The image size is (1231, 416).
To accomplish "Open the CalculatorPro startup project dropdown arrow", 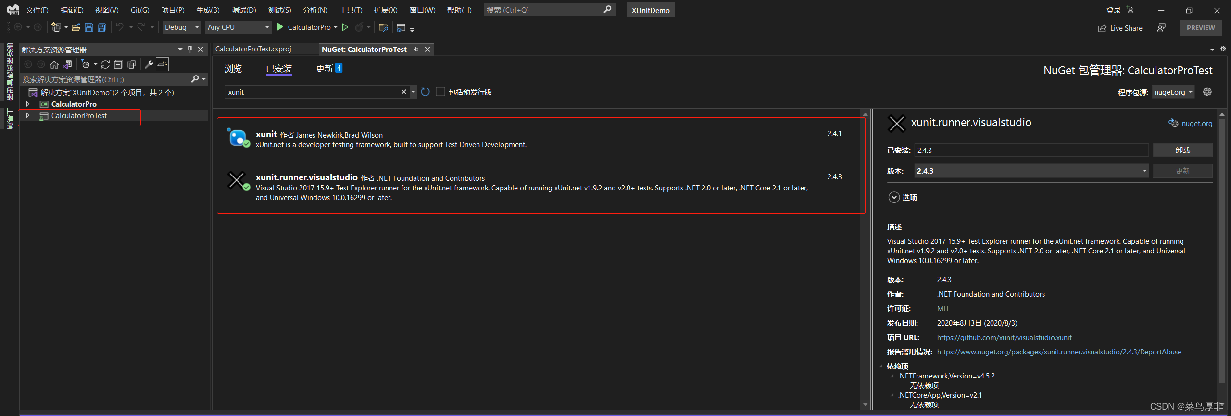I will click(335, 27).
